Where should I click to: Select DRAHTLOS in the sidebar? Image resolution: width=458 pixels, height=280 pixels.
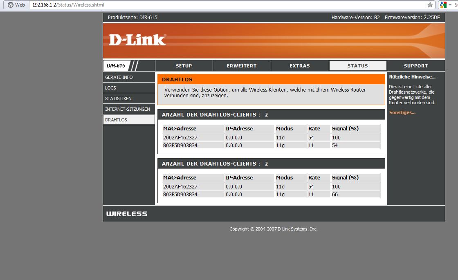coord(129,120)
